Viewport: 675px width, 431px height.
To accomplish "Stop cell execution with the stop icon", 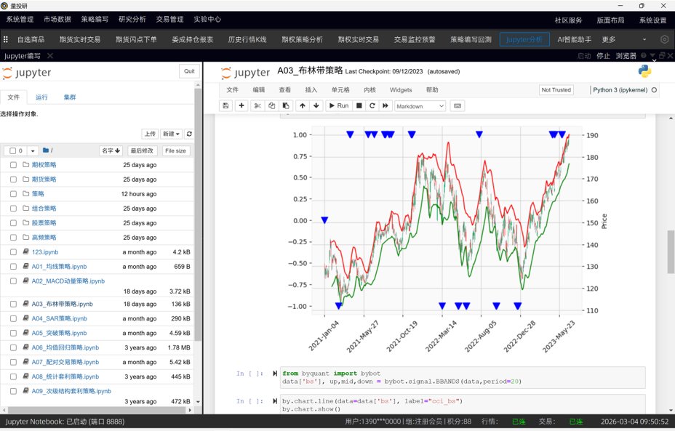I will pyautogui.click(x=359, y=106).
